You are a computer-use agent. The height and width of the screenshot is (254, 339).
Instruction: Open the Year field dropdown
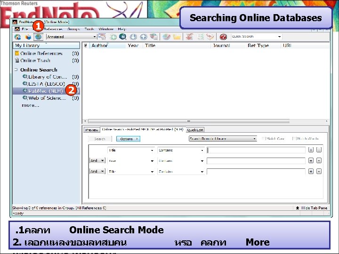tap(131, 161)
